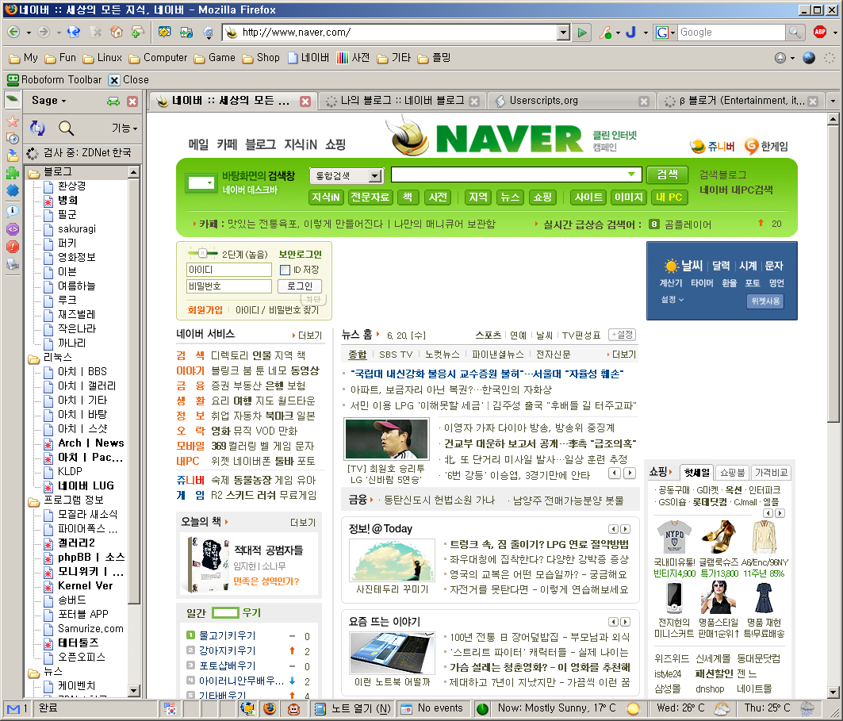This screenshot has width=843, height=721.
Task: Switch to the 나의 블로그 tab
Action: [x=403, y=101]
